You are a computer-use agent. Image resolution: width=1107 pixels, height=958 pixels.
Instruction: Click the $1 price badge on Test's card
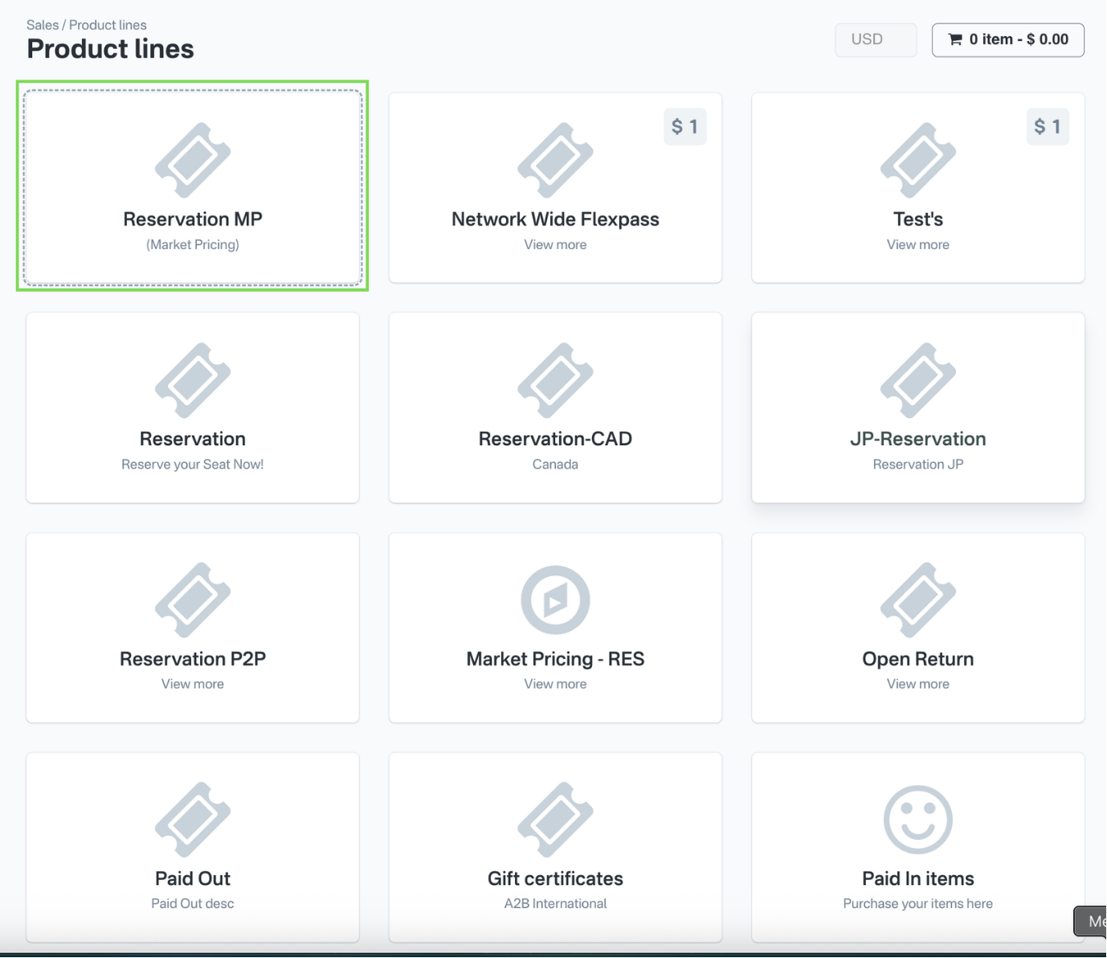[x=1048, y=126]
